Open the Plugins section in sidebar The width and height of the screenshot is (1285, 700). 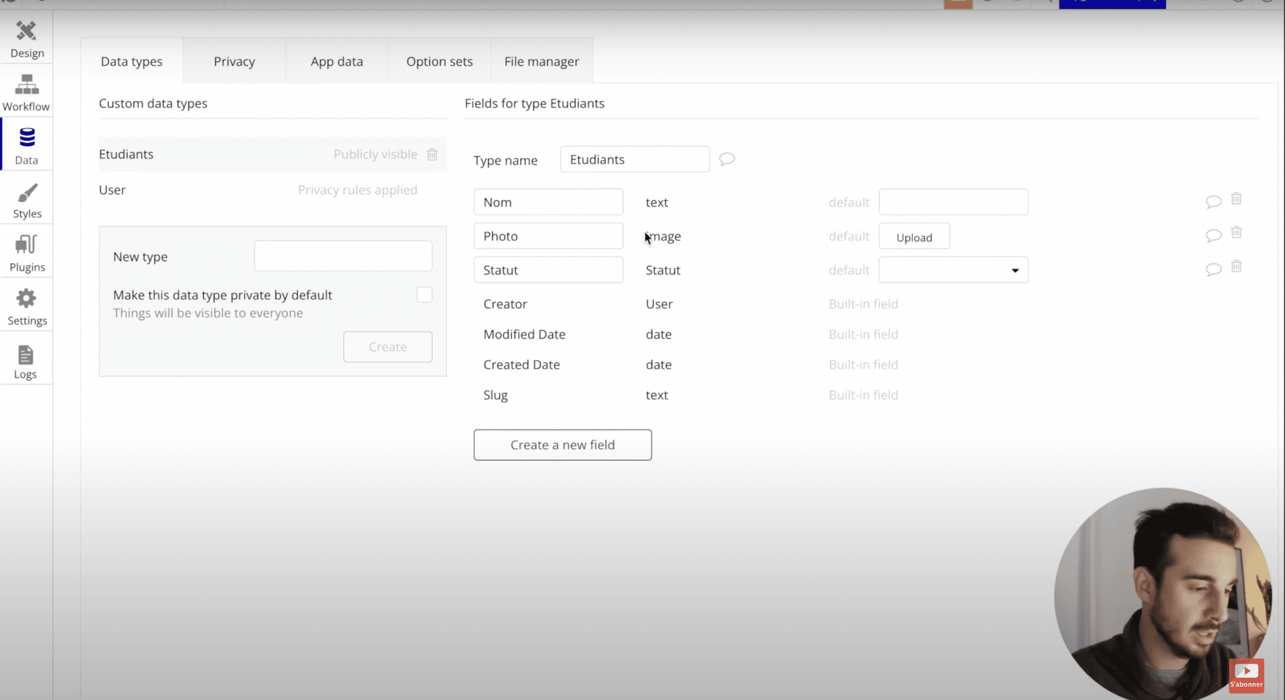(x=26, y=254)
